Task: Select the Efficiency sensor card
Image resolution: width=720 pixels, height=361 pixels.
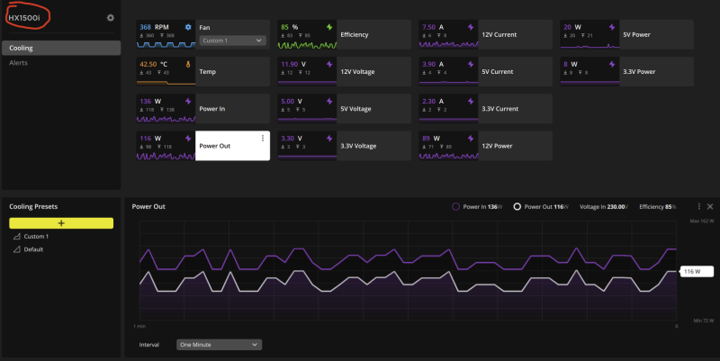Action: pyautogui.click(x=345, y=34)
